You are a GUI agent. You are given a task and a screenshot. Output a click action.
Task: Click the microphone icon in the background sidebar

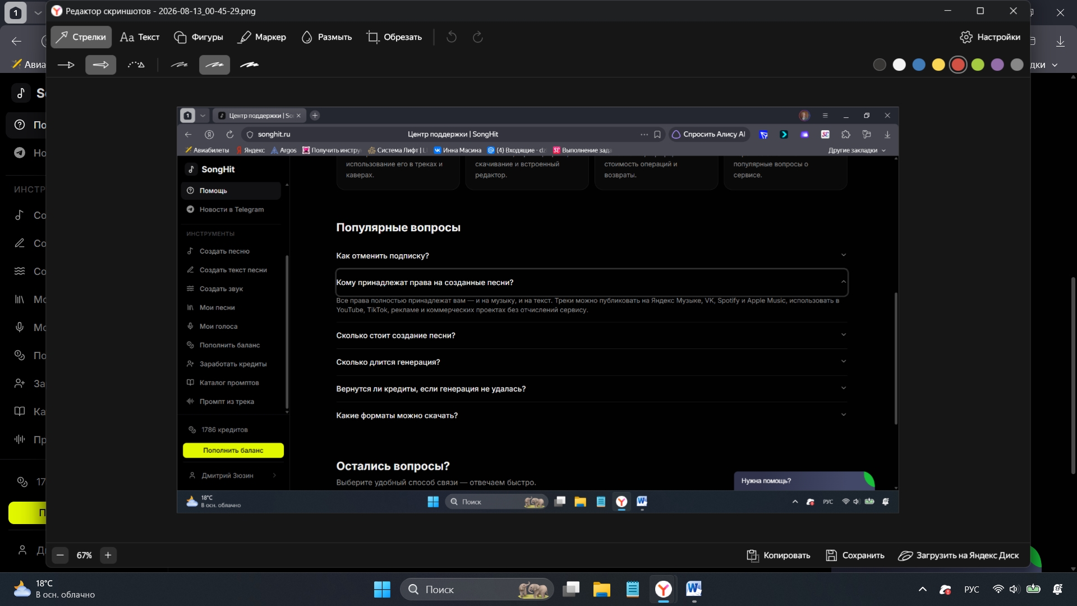point(20,327)
